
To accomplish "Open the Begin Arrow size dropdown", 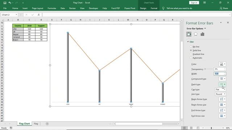I will (x=222, y=105).
